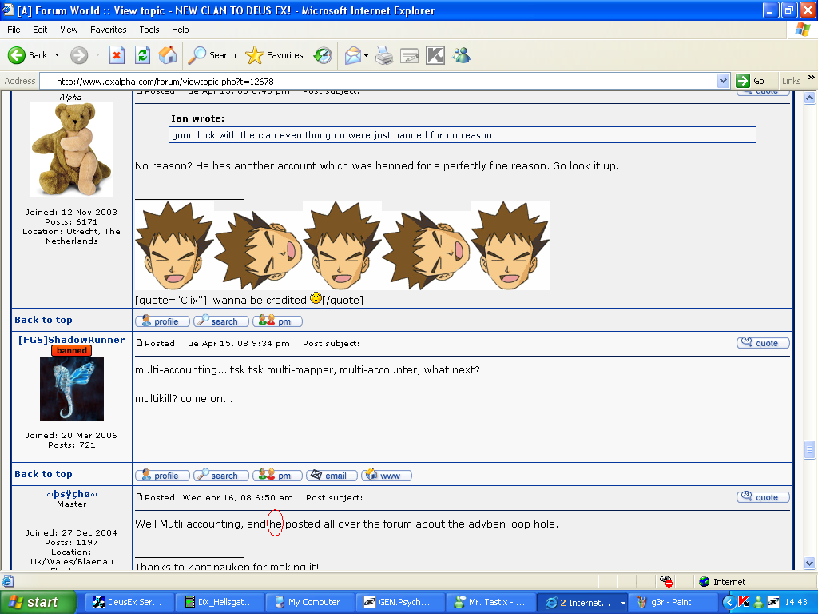This screenshot has height=614, width=818.
Task: Click the Go button
Action: point(750,81)
